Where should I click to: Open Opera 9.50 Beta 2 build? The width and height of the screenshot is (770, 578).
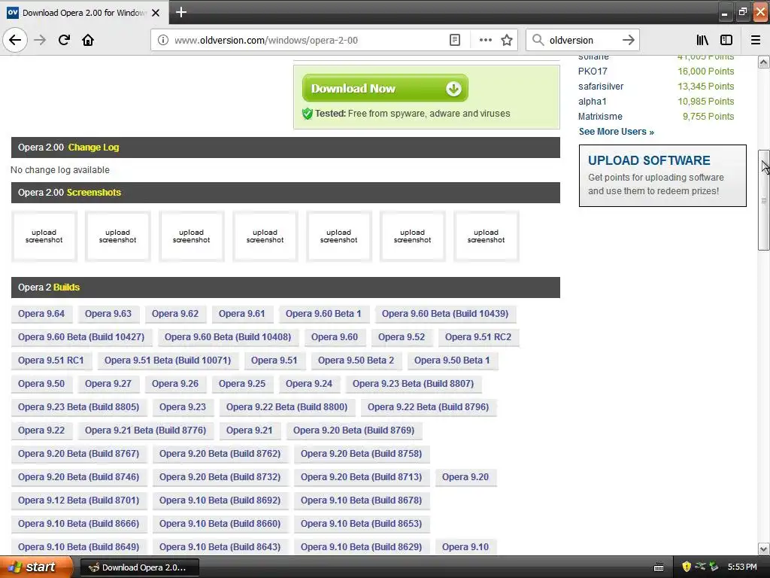[x=356, y=360]
